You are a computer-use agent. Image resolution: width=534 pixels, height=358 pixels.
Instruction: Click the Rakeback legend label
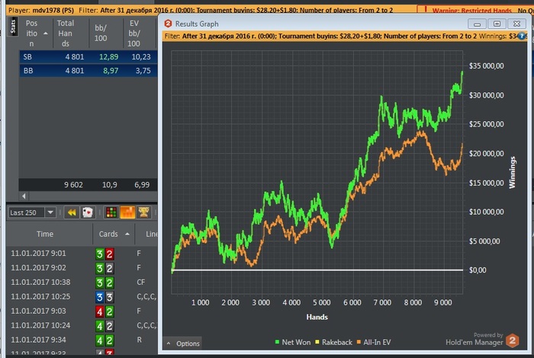tap(337, 342)
